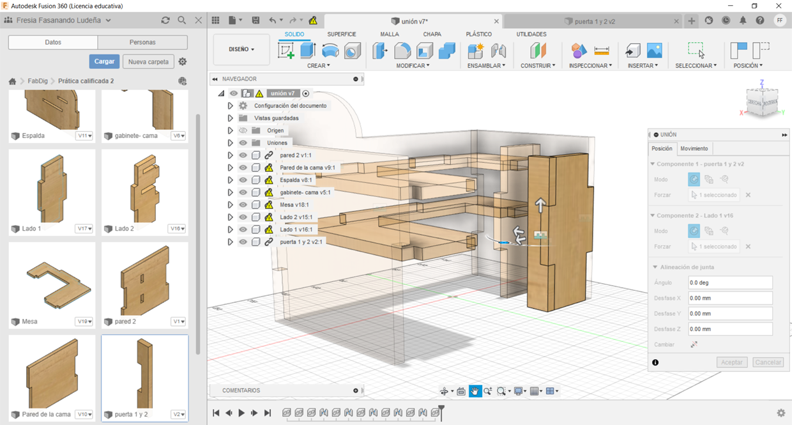The image size is (792, 425).
Task: Open version dropdown V17 for Lado 1
Action: pos(84,229)
